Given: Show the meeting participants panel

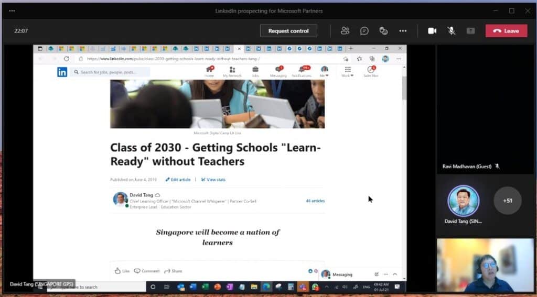Looking at the screenshot, I should (x=345, y=31).
